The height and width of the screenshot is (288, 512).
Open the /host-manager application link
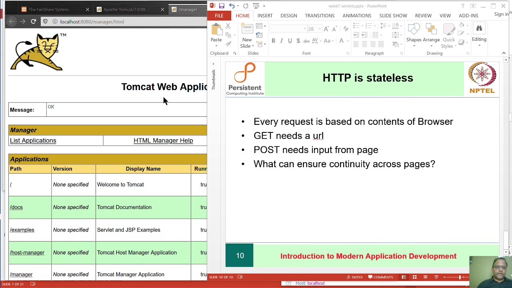pyautogui.click(x=27, y=252)
